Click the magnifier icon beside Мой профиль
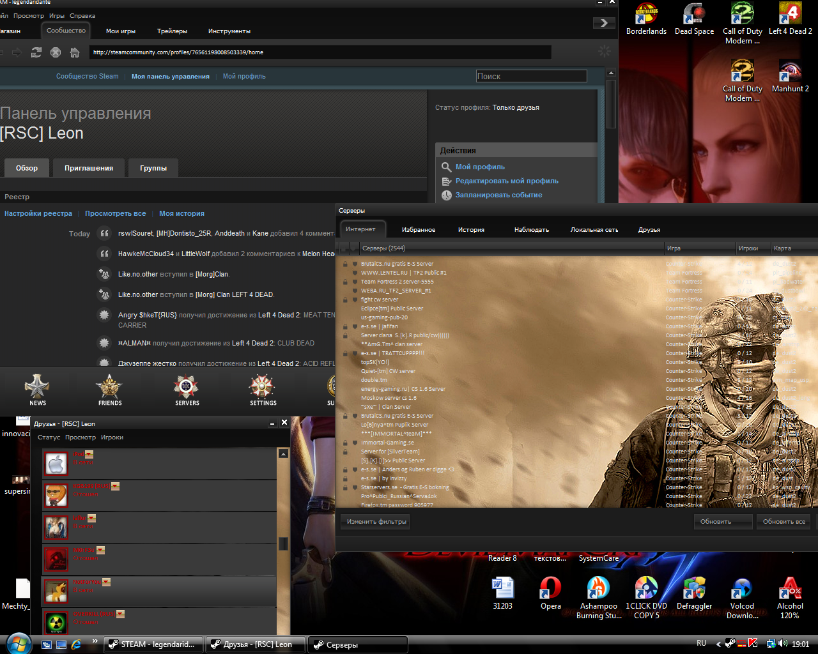Image resolution: width=818 pixels, height=654 pixels. coord(447,167)
